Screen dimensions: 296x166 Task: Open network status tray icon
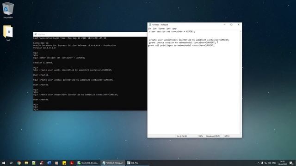pyautogui.click(x=266, y=163)
